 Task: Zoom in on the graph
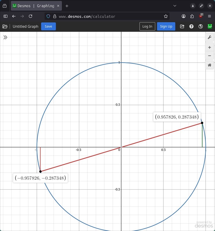209,47
